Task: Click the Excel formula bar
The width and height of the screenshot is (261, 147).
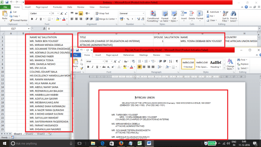Action: pyautogui.click(x=152, y=29)
